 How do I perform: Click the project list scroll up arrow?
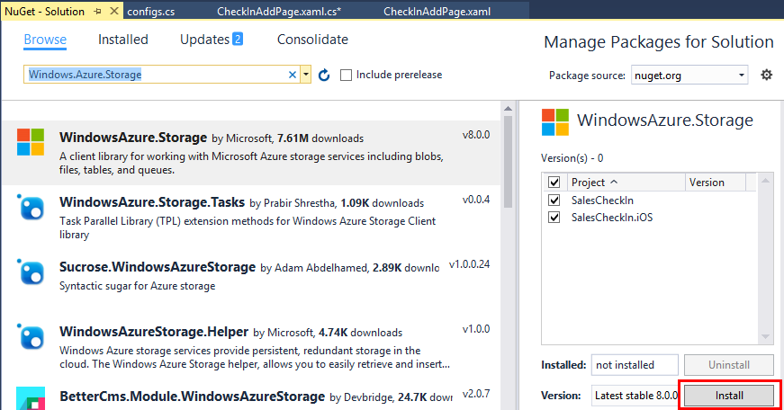765,181
